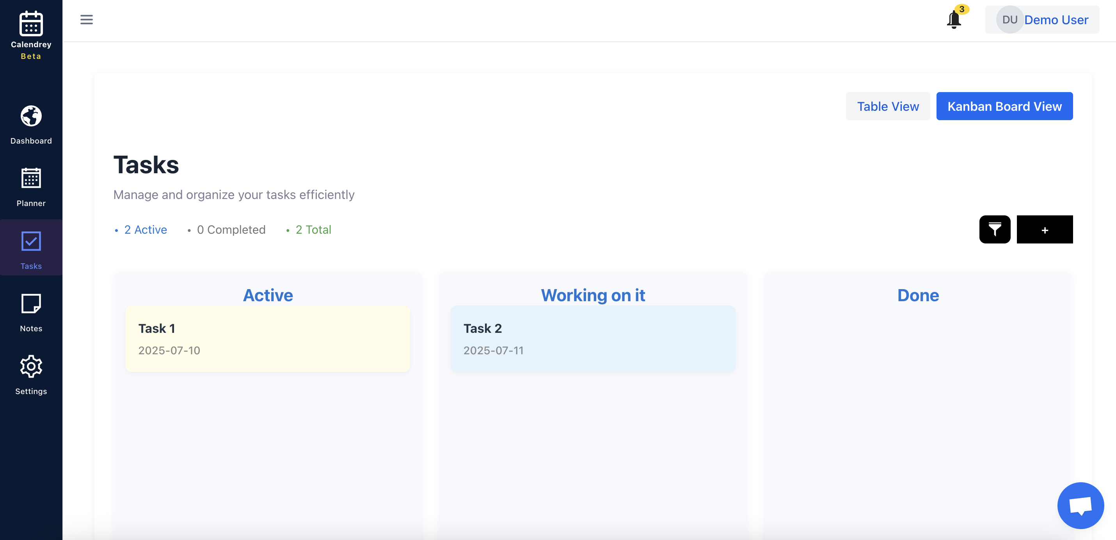
Task: Open the Task 1 card
Action: [x=267, y=339]
